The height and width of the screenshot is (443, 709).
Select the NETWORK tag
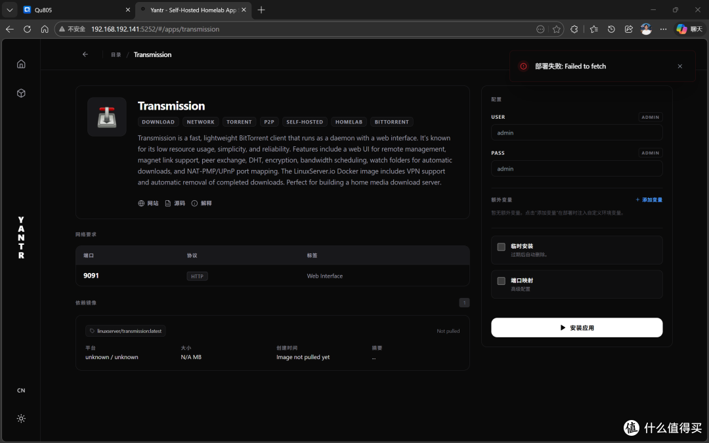[x=201, y=122]
